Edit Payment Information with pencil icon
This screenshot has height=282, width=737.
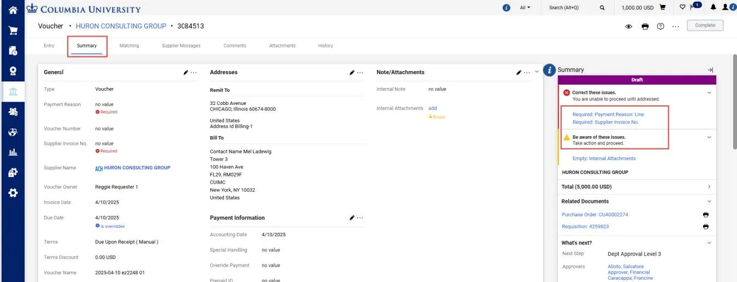pyautogui.click(x=352, y=218)
